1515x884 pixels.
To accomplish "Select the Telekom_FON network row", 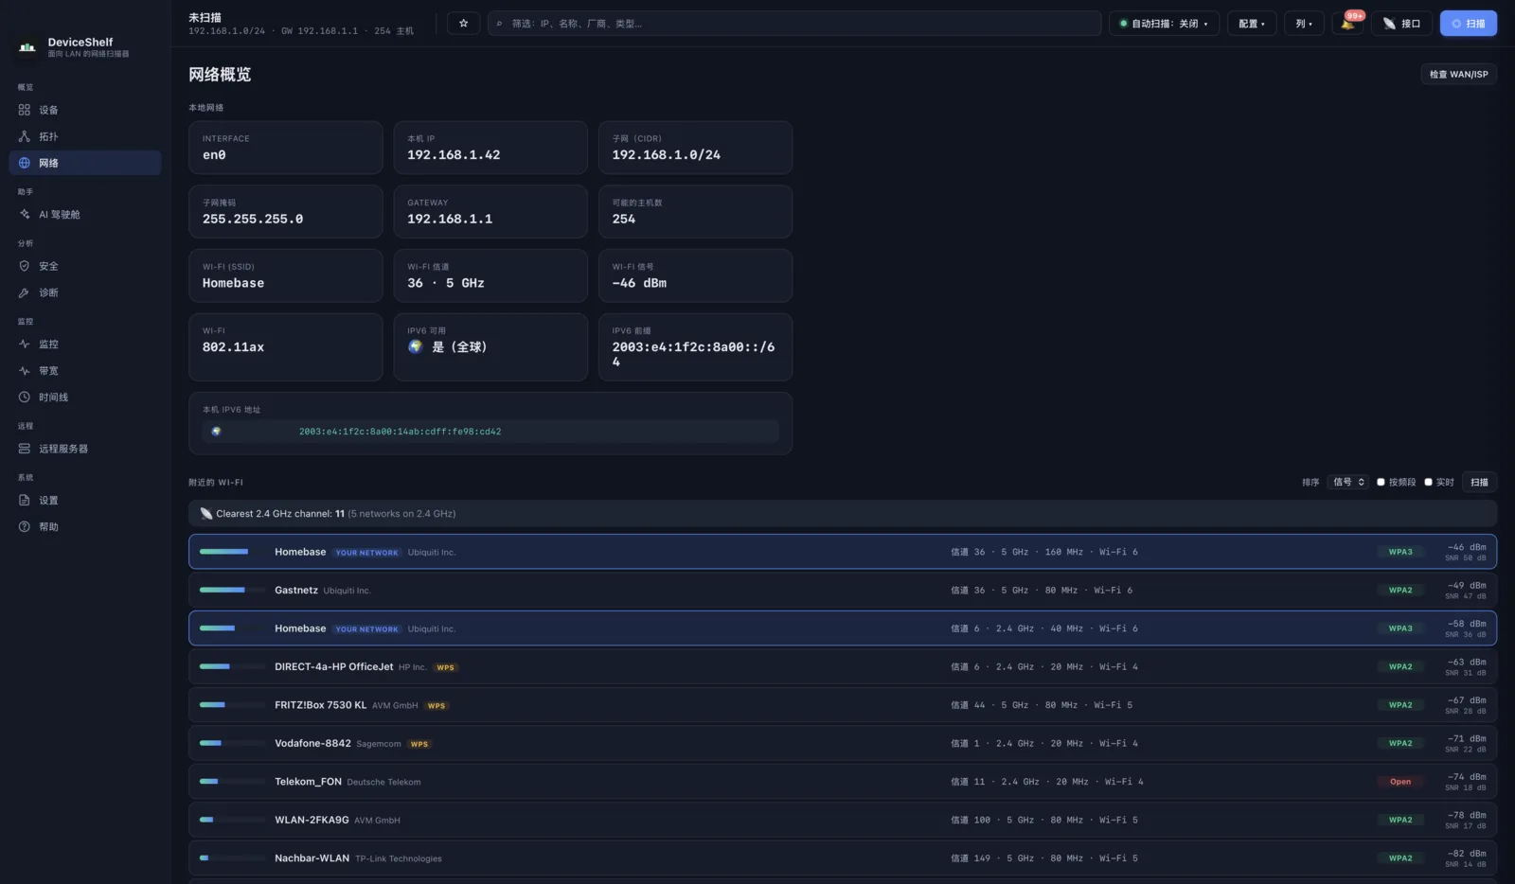I will [843, 782].
